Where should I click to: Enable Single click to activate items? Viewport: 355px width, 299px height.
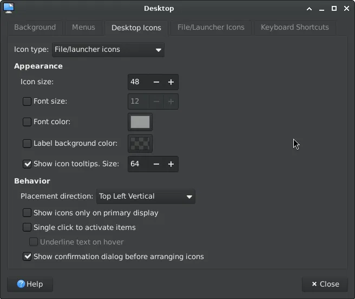click(x=27, y=227)
